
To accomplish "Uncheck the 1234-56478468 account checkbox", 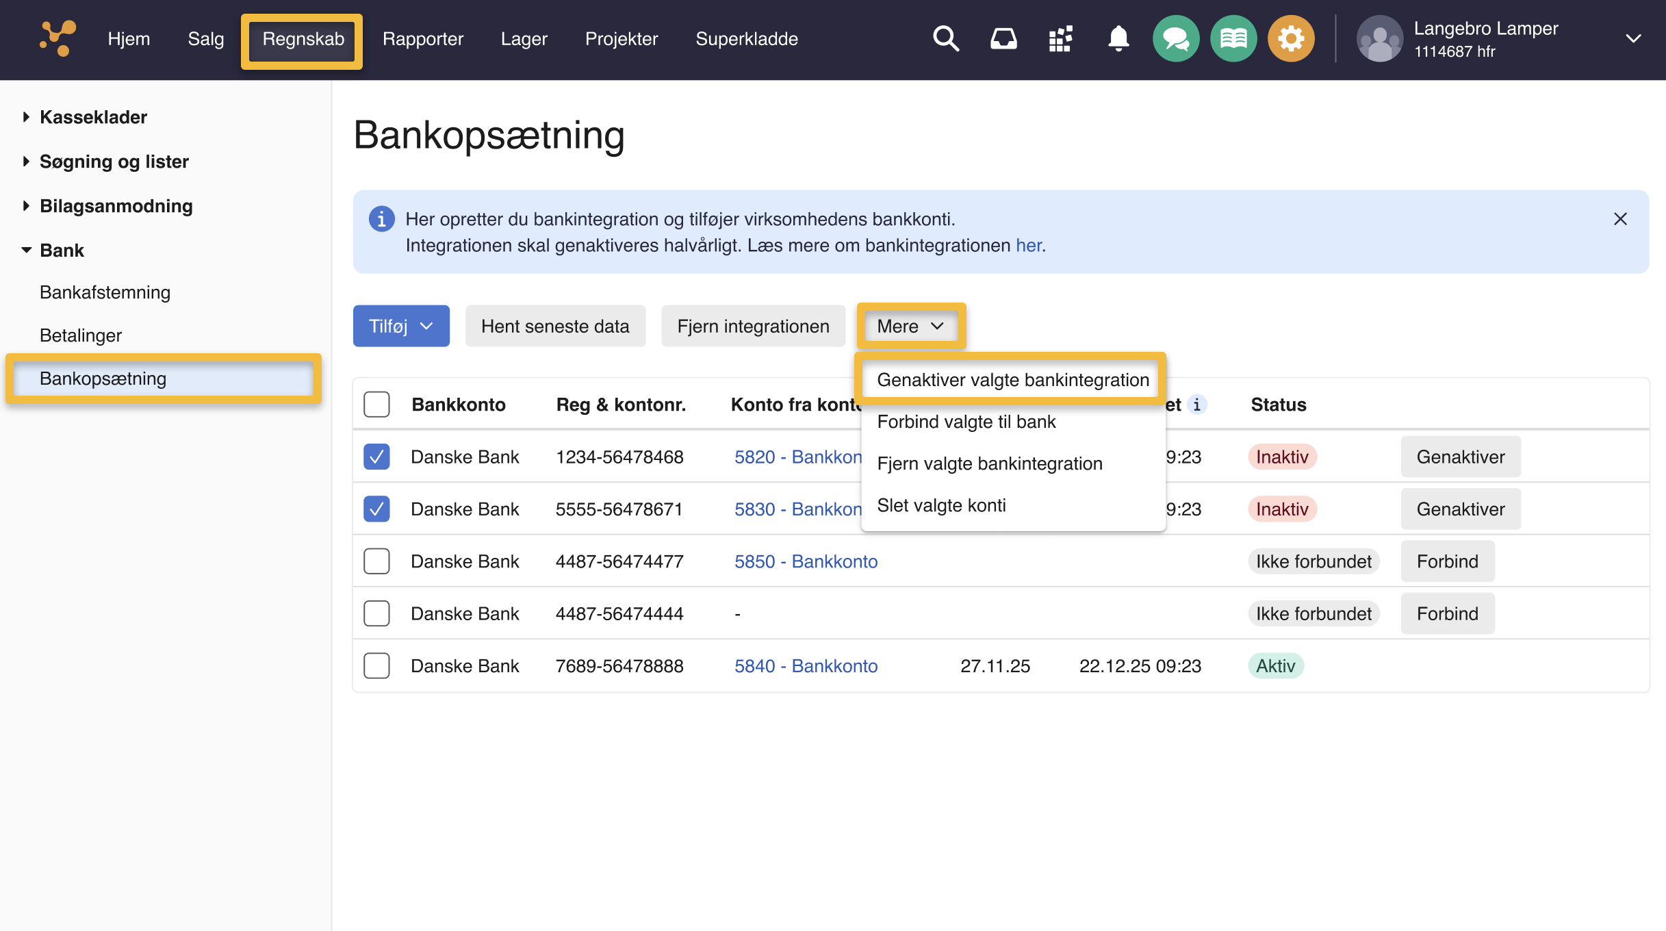I will click(376, 457).
